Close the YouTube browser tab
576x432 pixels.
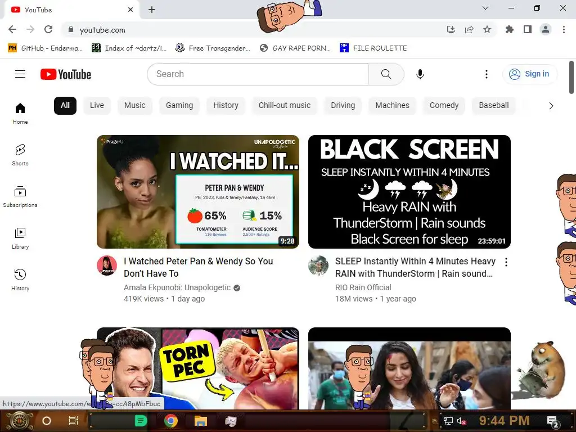coord(130,10)
